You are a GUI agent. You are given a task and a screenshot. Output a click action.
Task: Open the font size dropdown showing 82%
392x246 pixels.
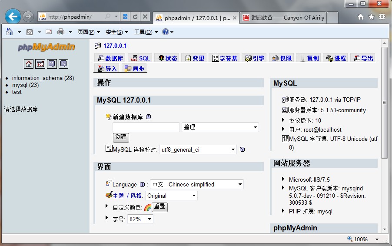pos(140,219)
